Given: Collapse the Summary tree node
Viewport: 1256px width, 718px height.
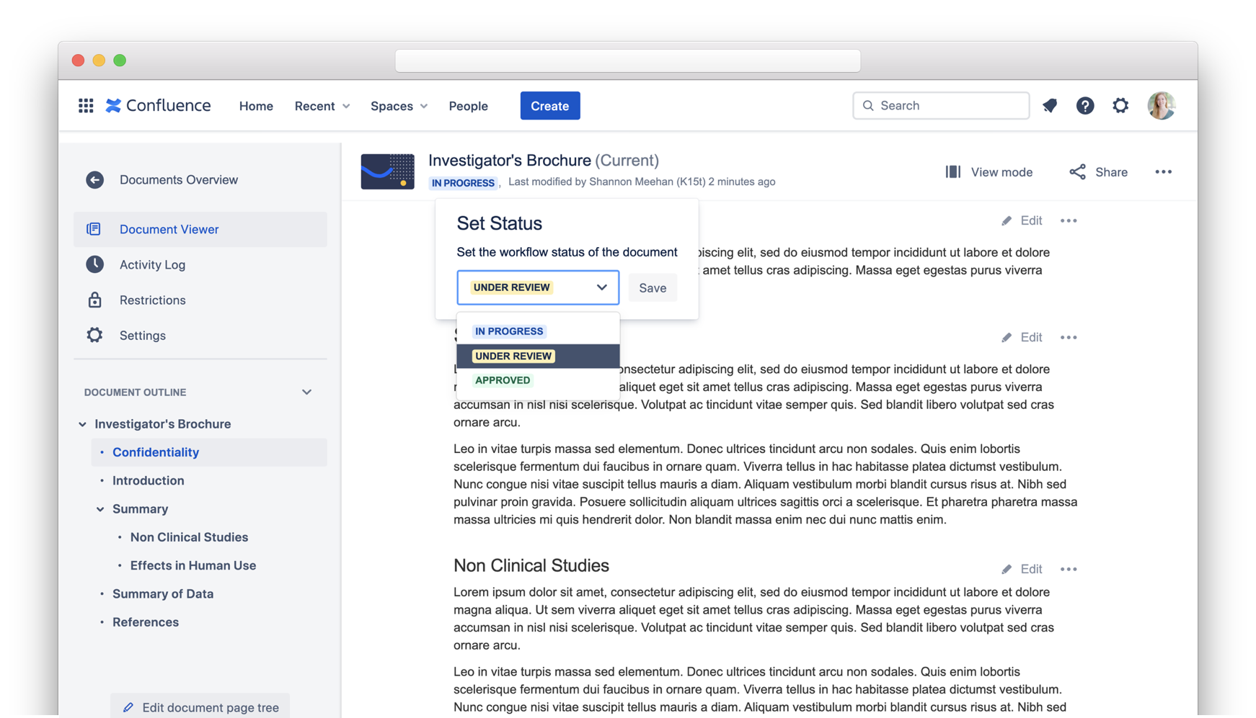Looking at the screenshot, I should (100, 509).
